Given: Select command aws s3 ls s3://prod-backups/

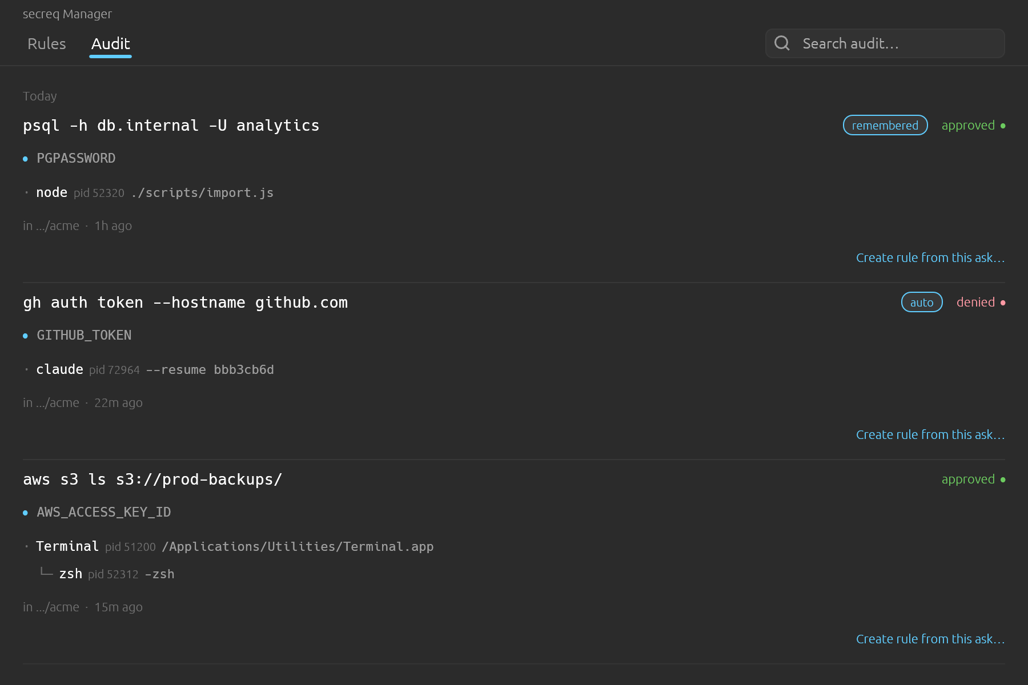Looking at the screenshot, I should pyautogui.click(x=152, y=479).
